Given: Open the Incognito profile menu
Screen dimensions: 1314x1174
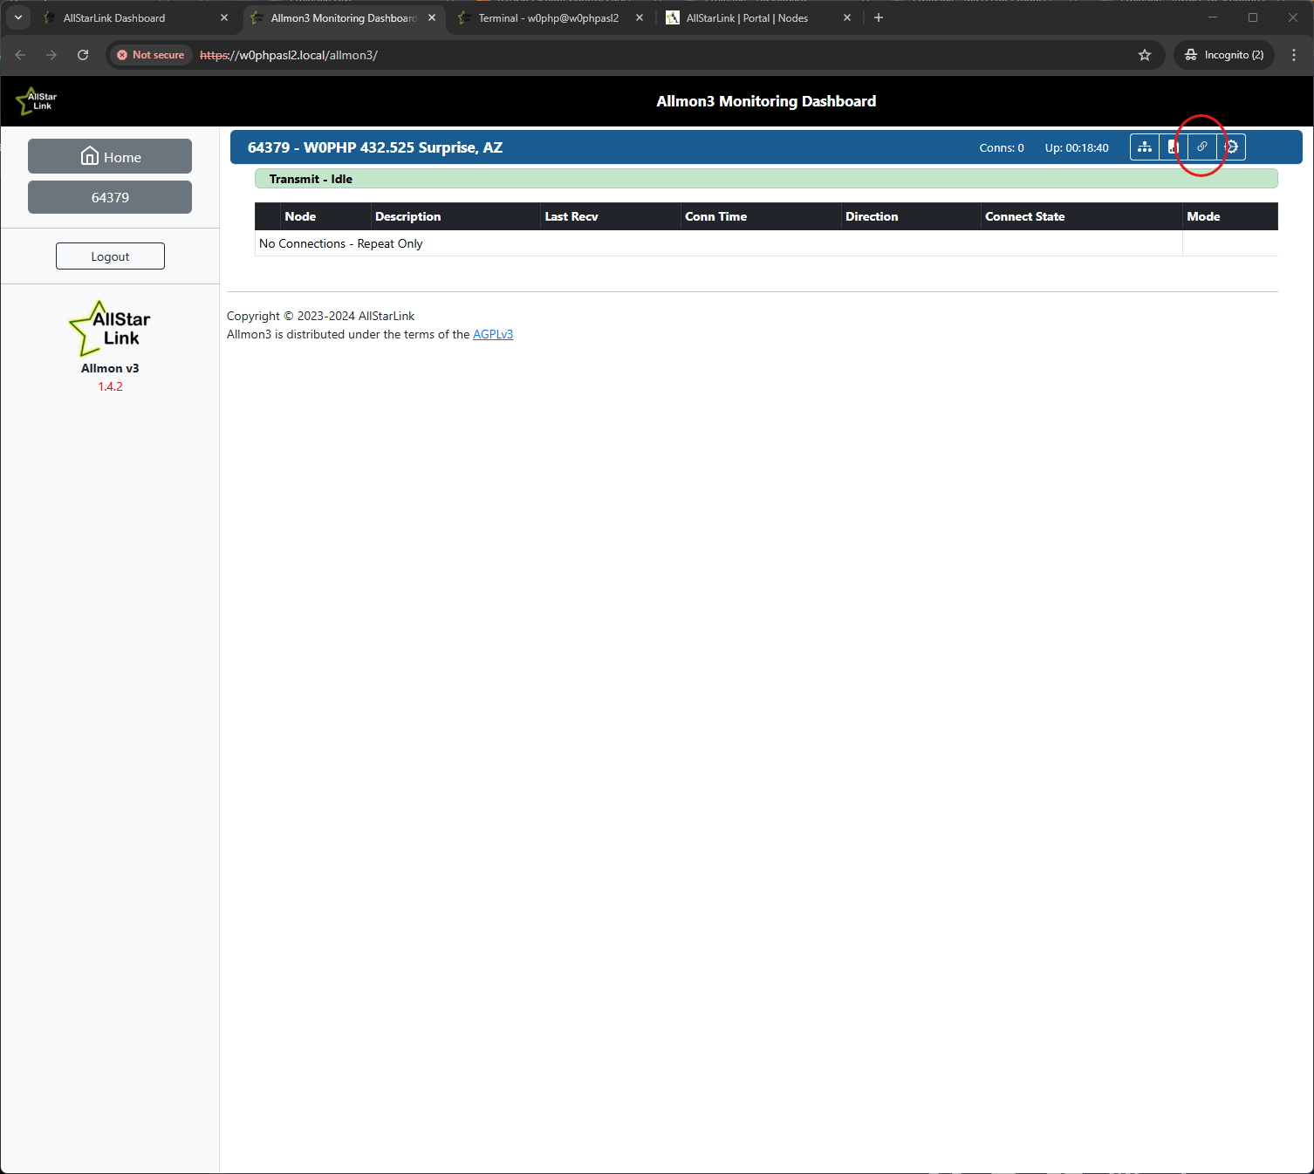Looking at the screenshot, I should click(1223, 55).
